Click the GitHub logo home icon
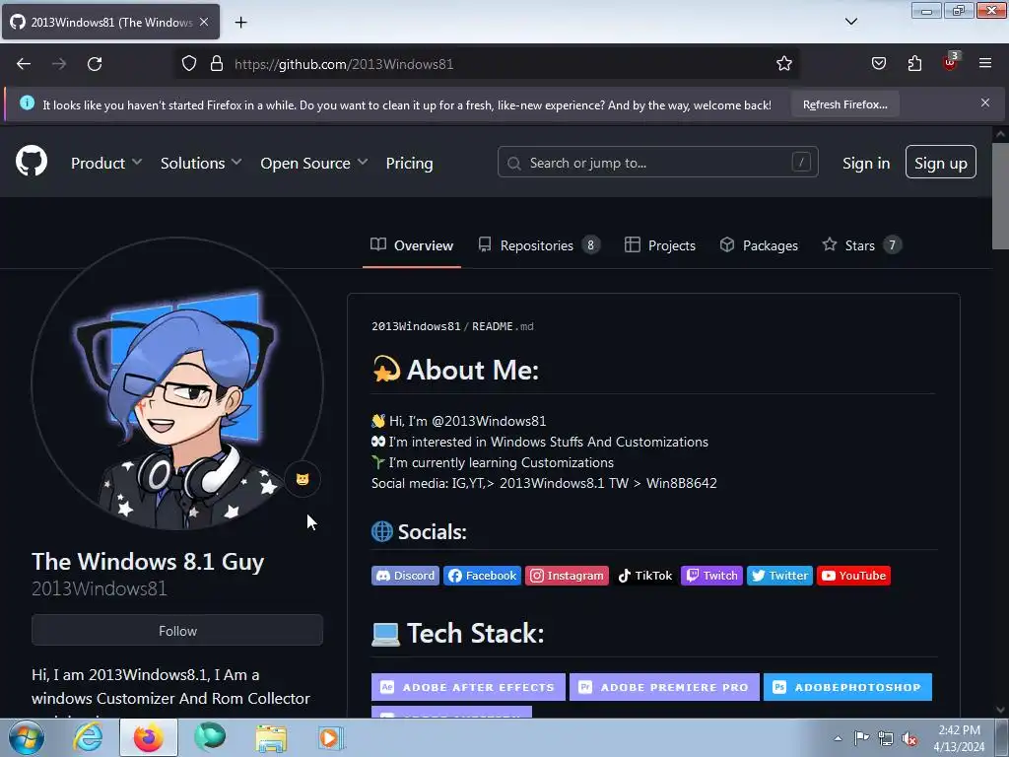 click(32, 161)
